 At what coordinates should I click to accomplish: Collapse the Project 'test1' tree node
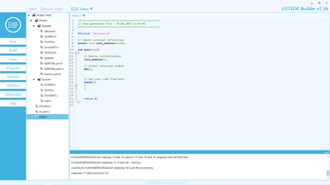pyautogui.click(x=29, y=15)
